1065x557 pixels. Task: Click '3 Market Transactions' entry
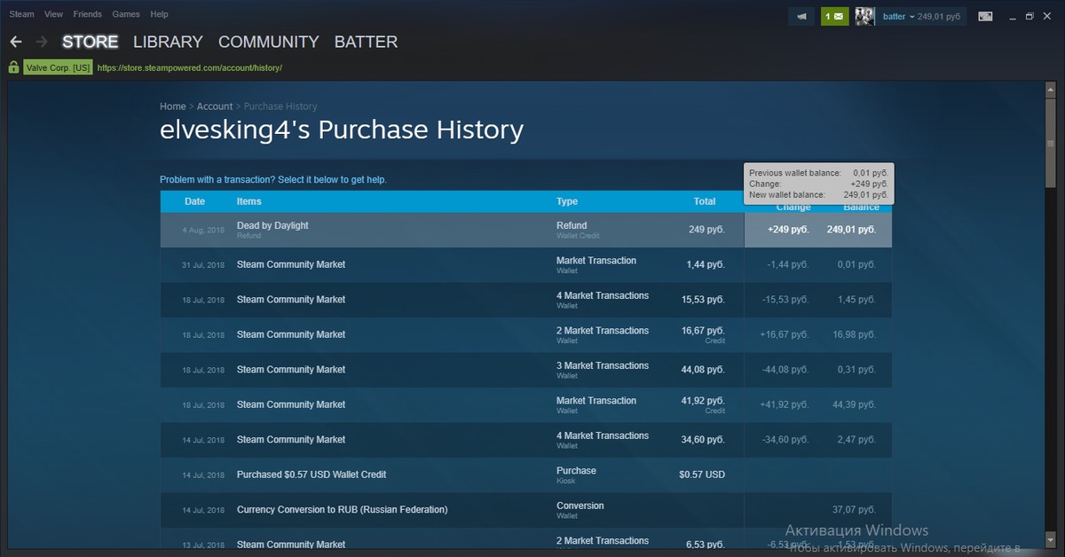[x=603, y=365]
